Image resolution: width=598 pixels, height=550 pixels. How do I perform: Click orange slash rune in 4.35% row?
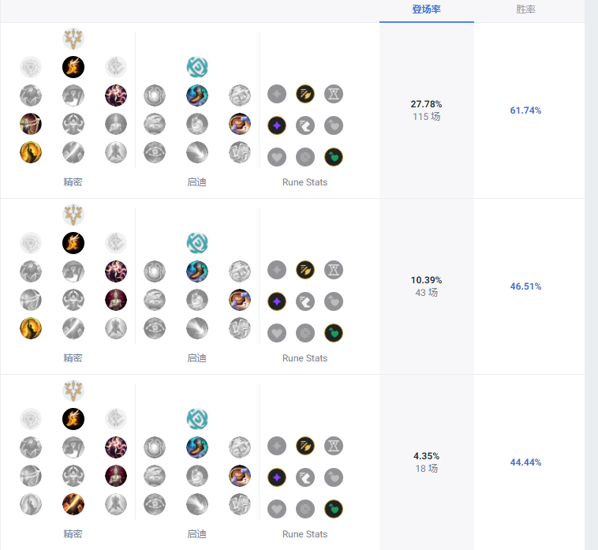pos(73,504)
